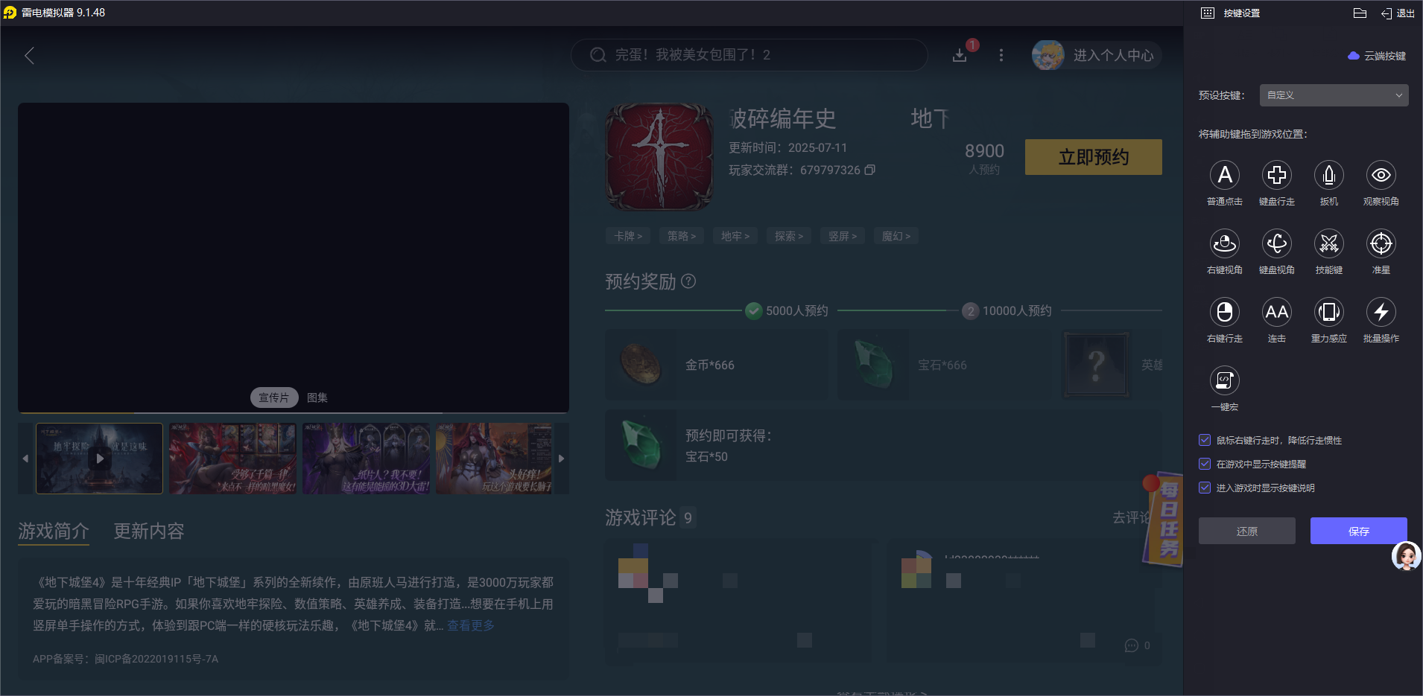The width and height of the screenshot is (1423, 696).
Task: Expand the 魔幻 genre tag
Action: [896, 235]
